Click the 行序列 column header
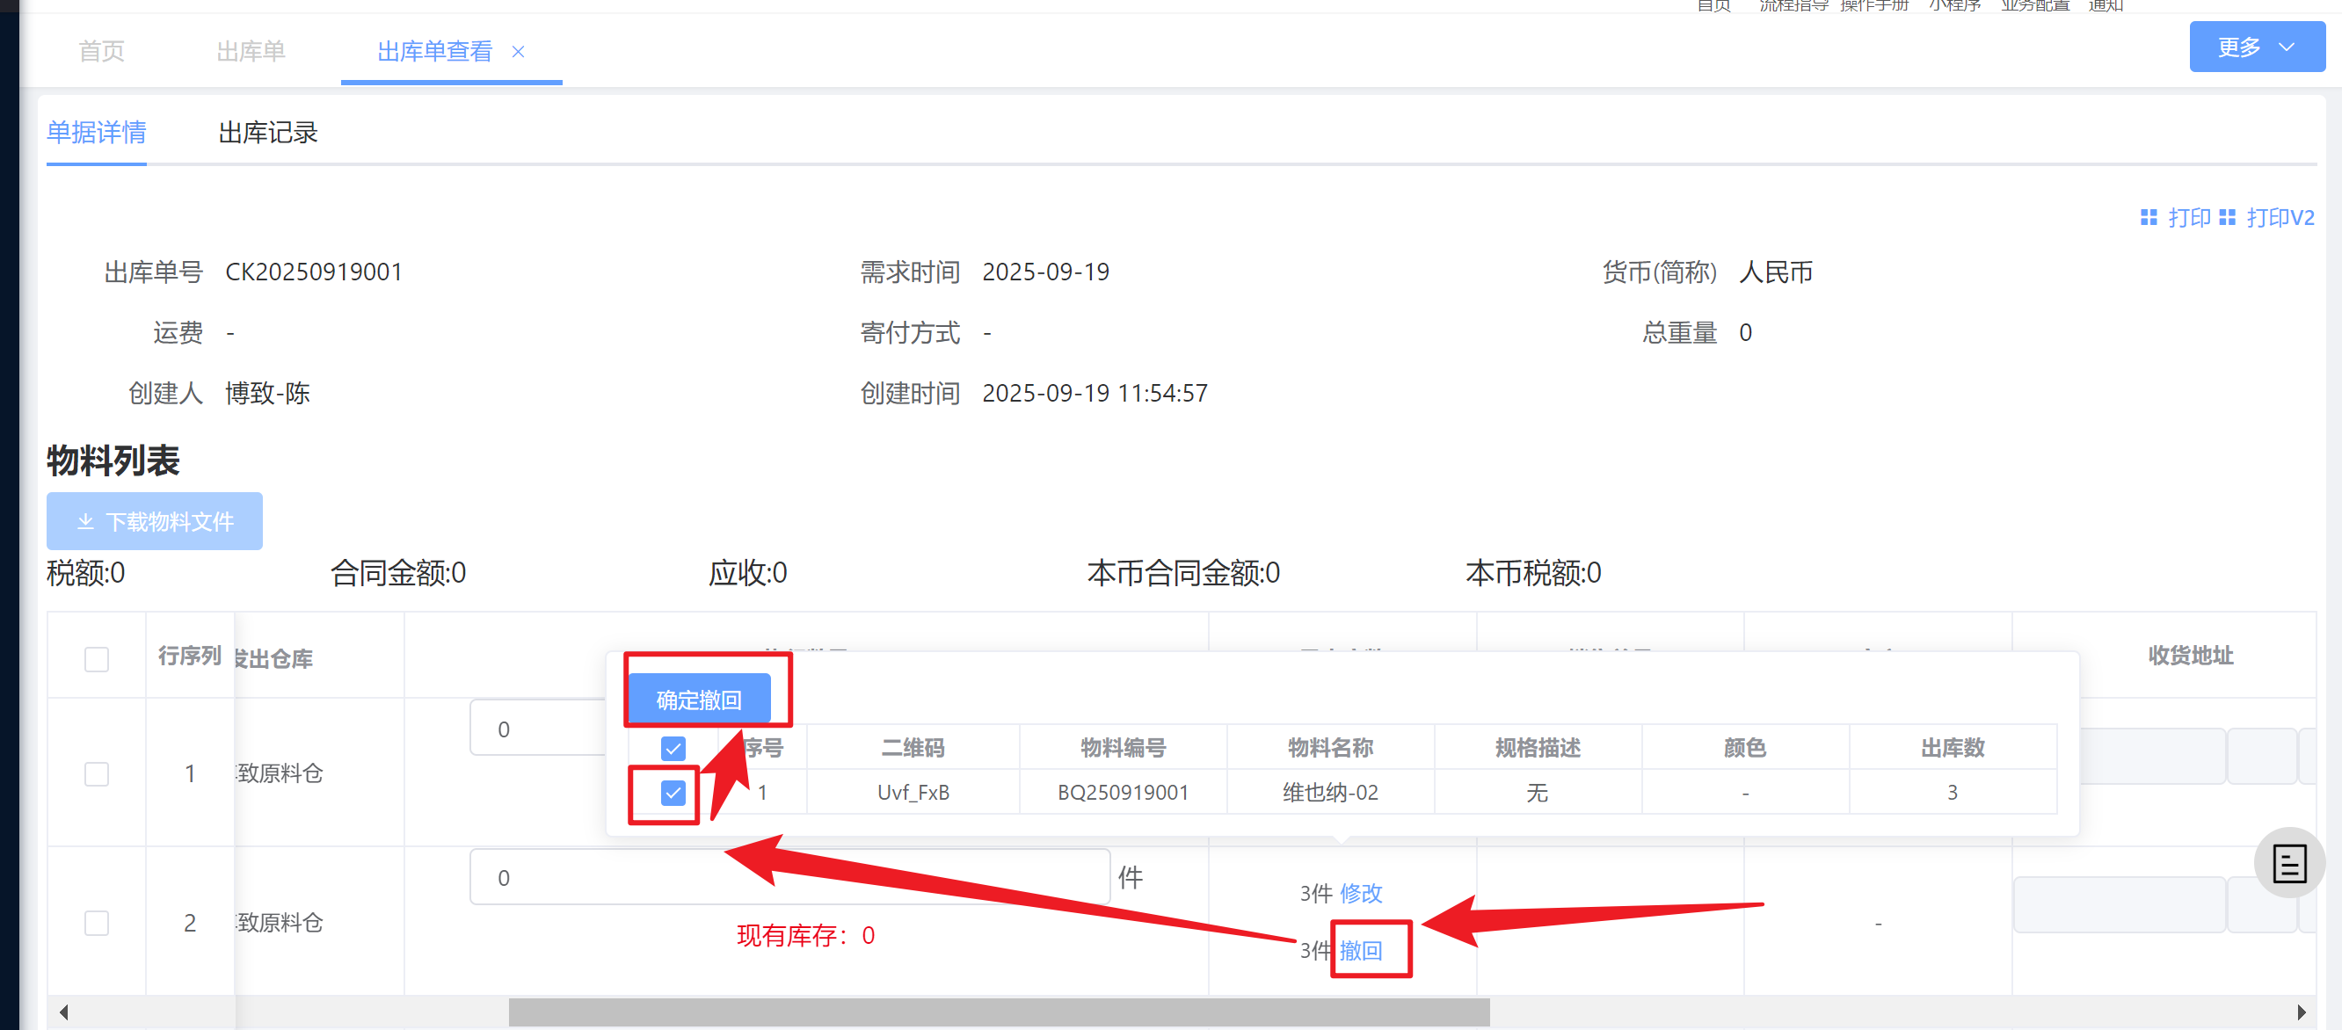 [x=189, y=656]
